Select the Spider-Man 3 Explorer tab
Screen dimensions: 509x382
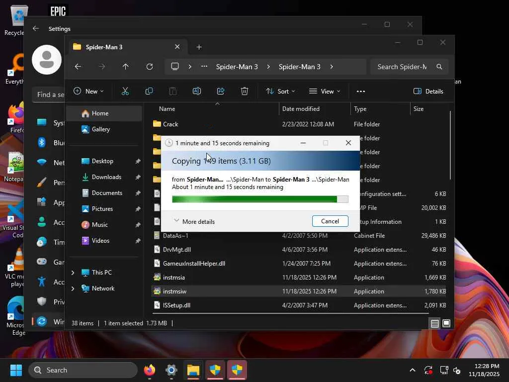click(x=127, y=47)
